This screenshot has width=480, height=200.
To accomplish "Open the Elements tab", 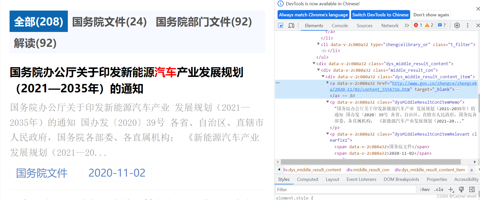I will (x=314, y=25).
